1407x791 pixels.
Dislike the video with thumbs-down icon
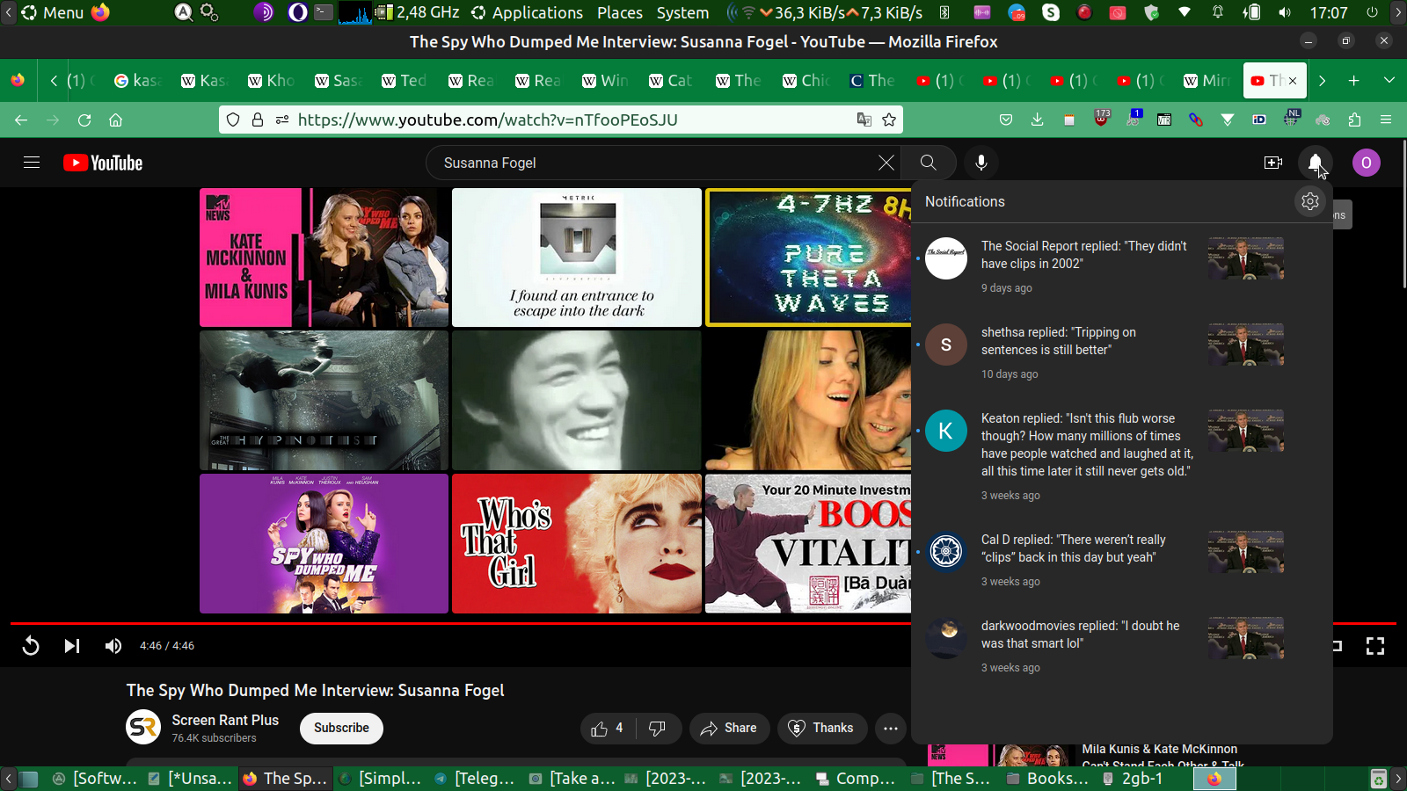[x=657, y=728]
